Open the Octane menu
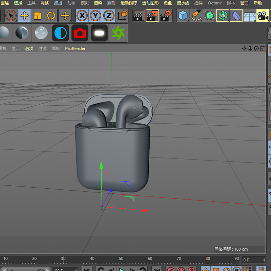 215,3
